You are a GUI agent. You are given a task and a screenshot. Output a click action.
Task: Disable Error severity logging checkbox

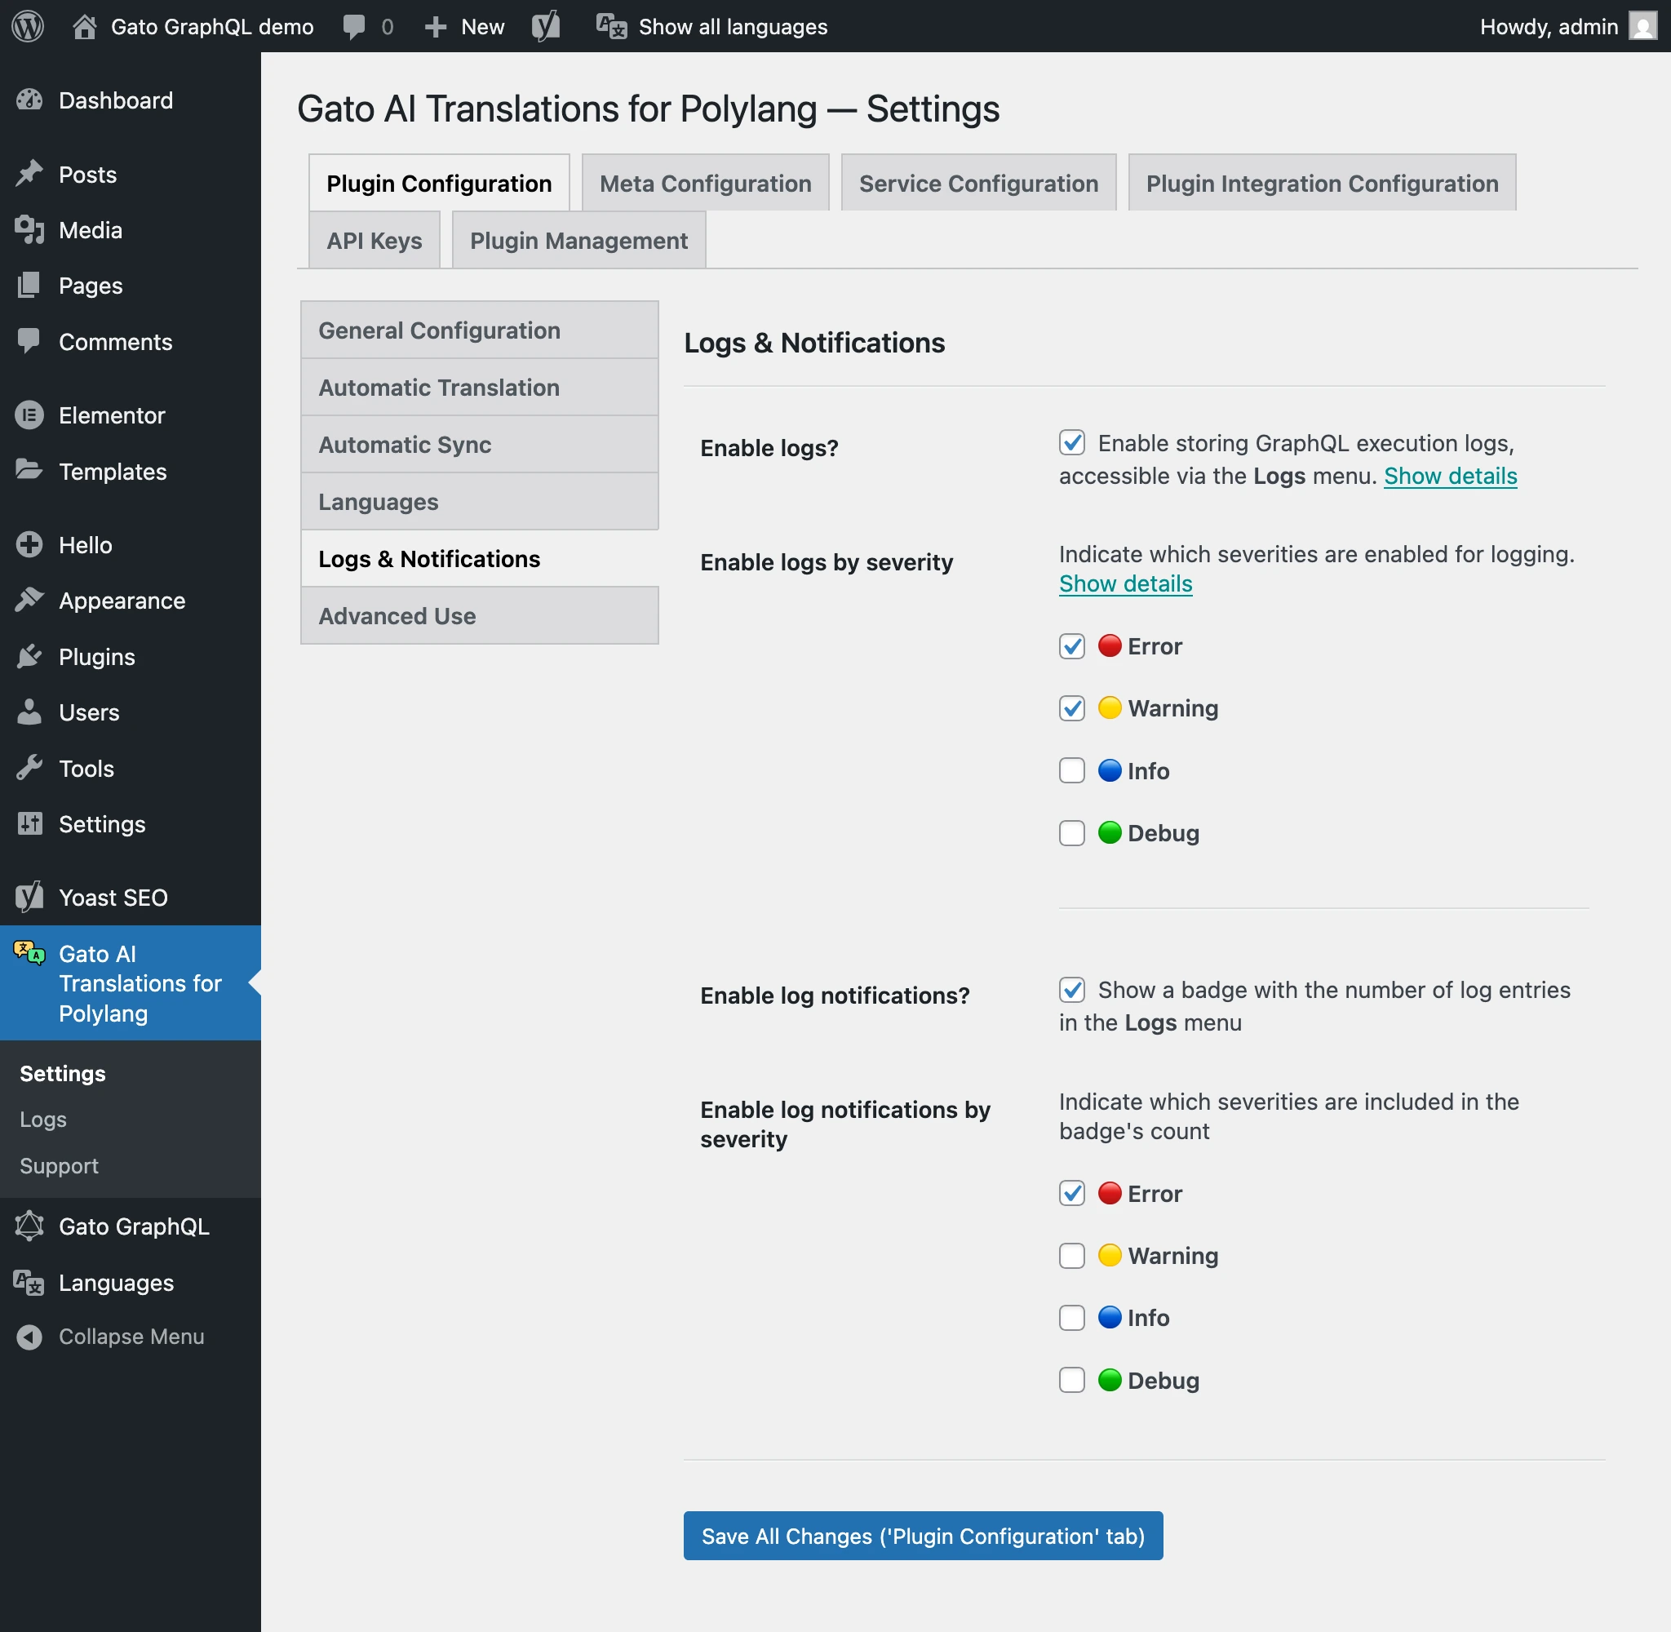tap(1072, 646)
